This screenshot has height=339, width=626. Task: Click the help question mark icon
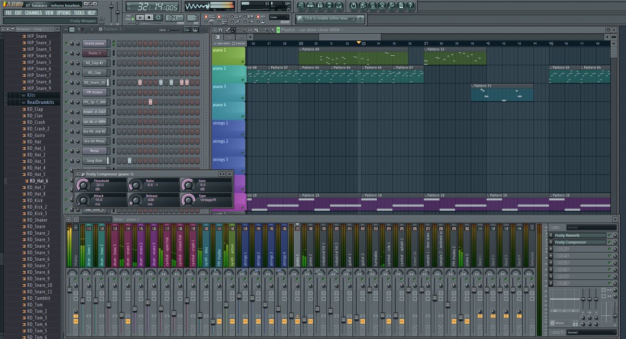(x=410, y=6)
